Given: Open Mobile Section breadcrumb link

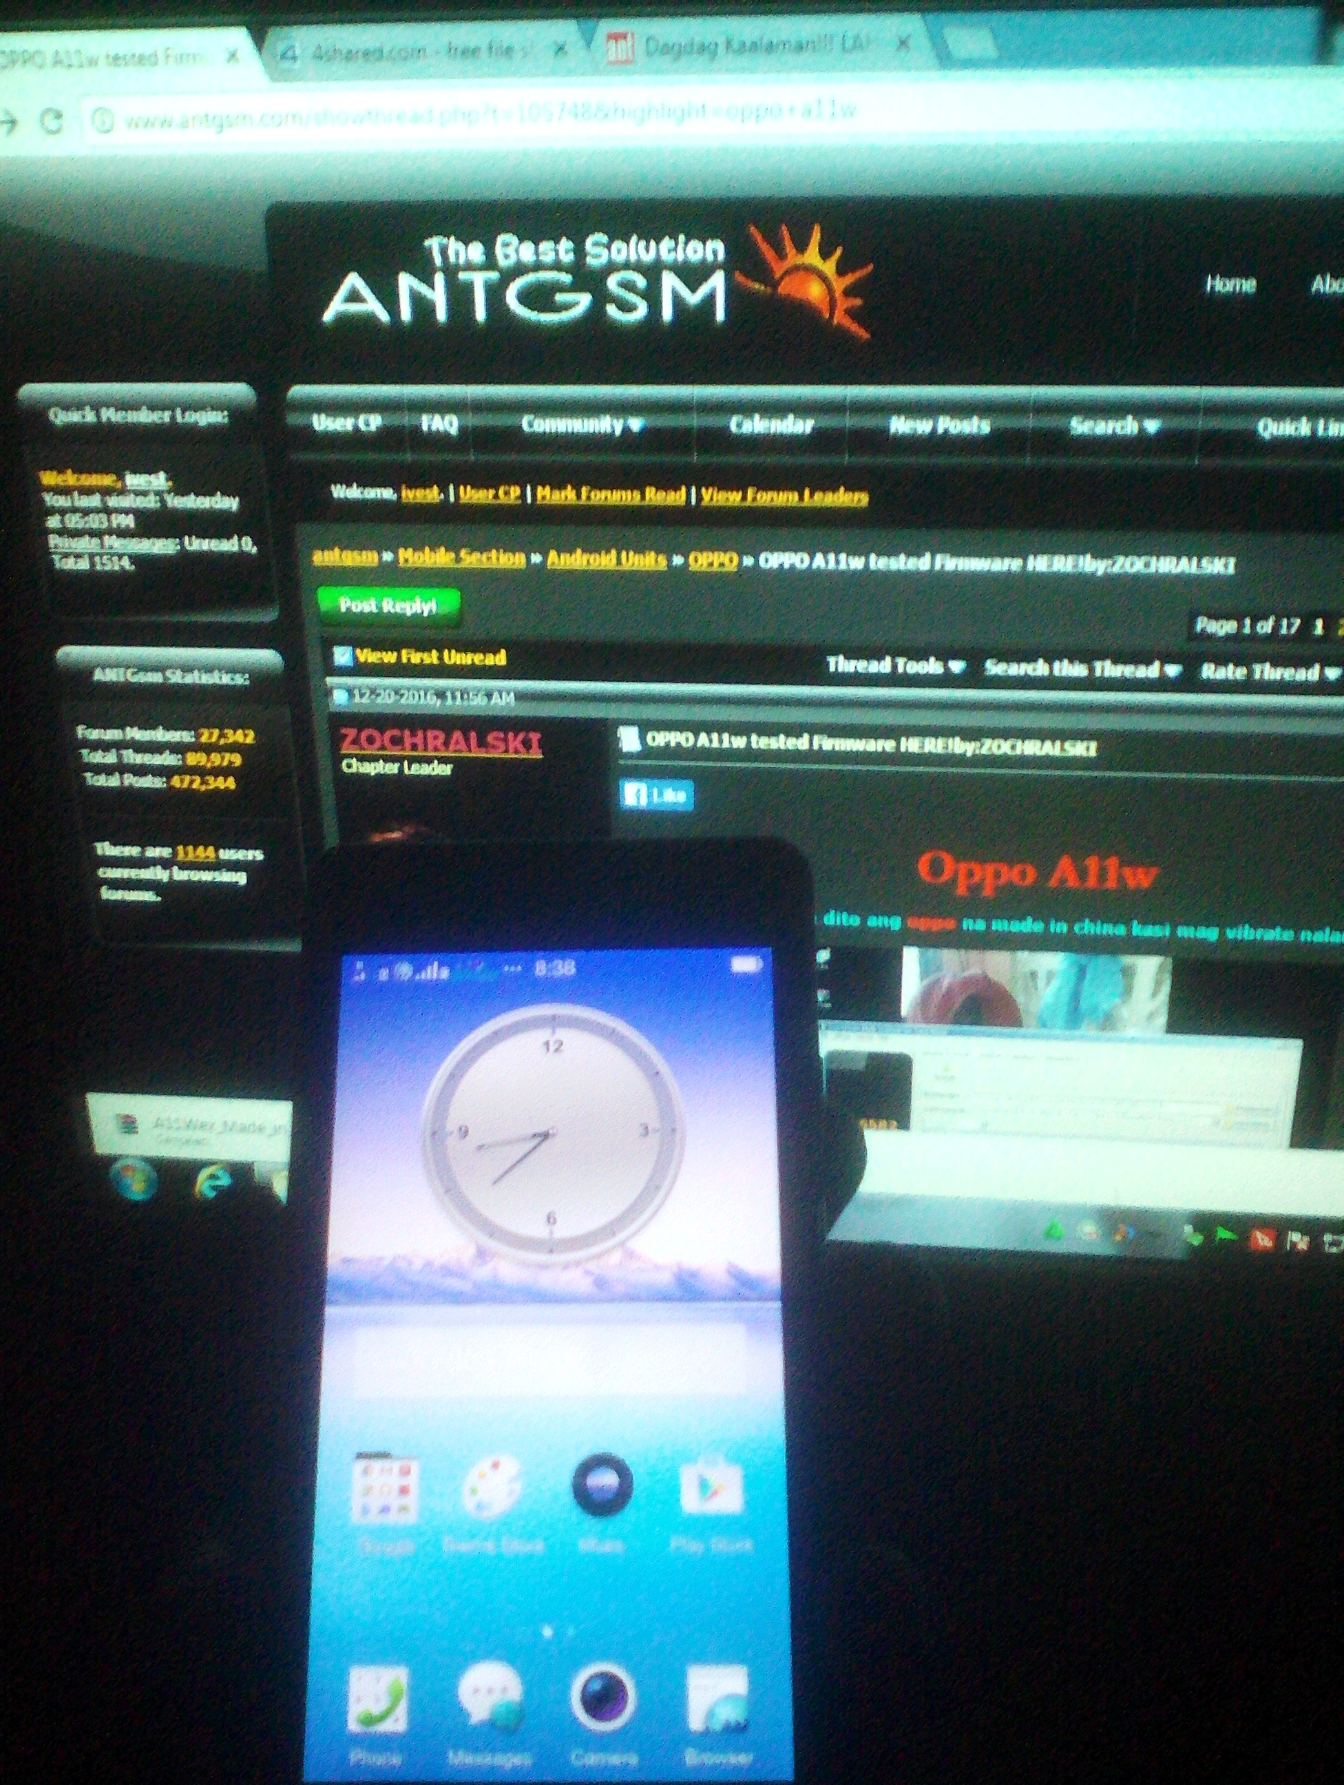Looking at the screenshot, I should coord(461,557).
